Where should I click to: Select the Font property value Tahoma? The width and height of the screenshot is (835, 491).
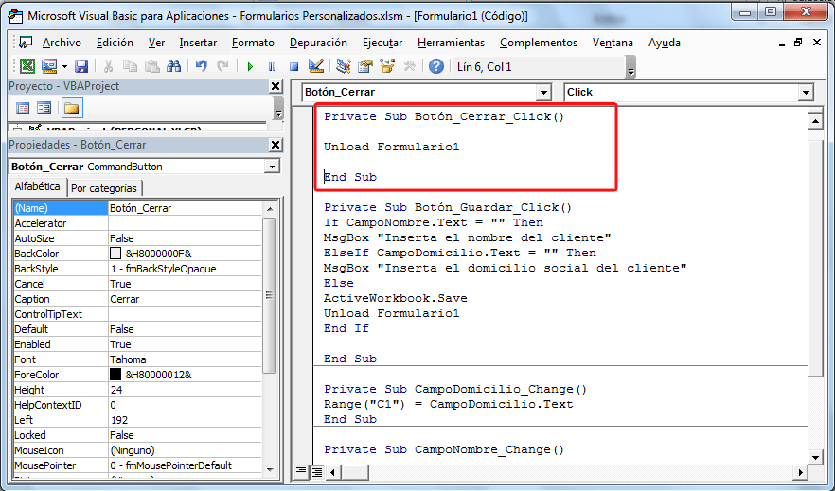(x=185, y=359)
